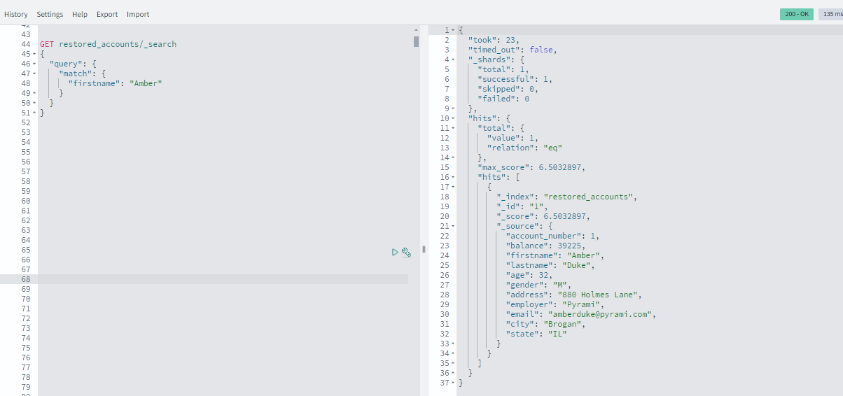Run the request with the play icon
The width and height of the screenshot is (843, 396).
coord(395,252)
